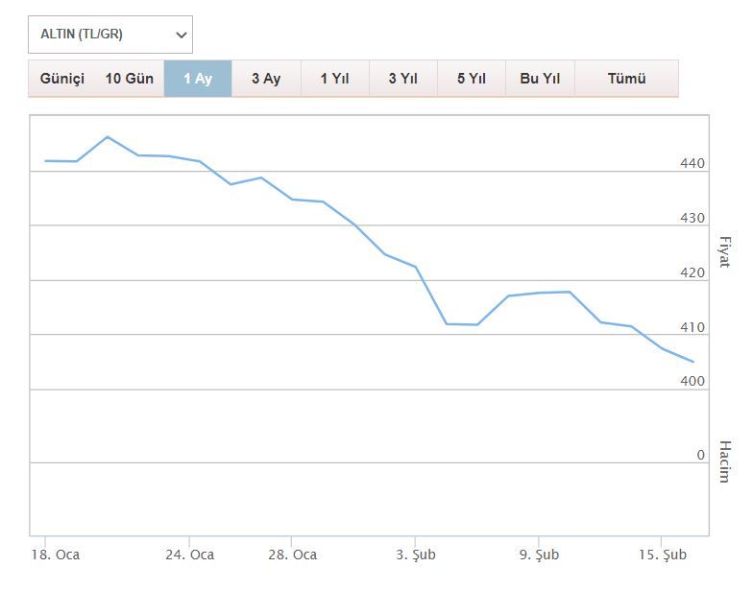Select the 28. Oca axis tick
This screenshot has width=753, height=591.
pyautogui.click(x=292, y=555)
